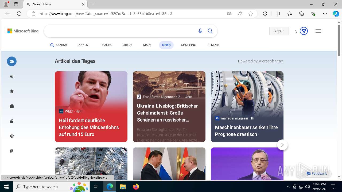Click the translate page icon
342x192 pixels.
pyautogui.click(x=229, y=14)
